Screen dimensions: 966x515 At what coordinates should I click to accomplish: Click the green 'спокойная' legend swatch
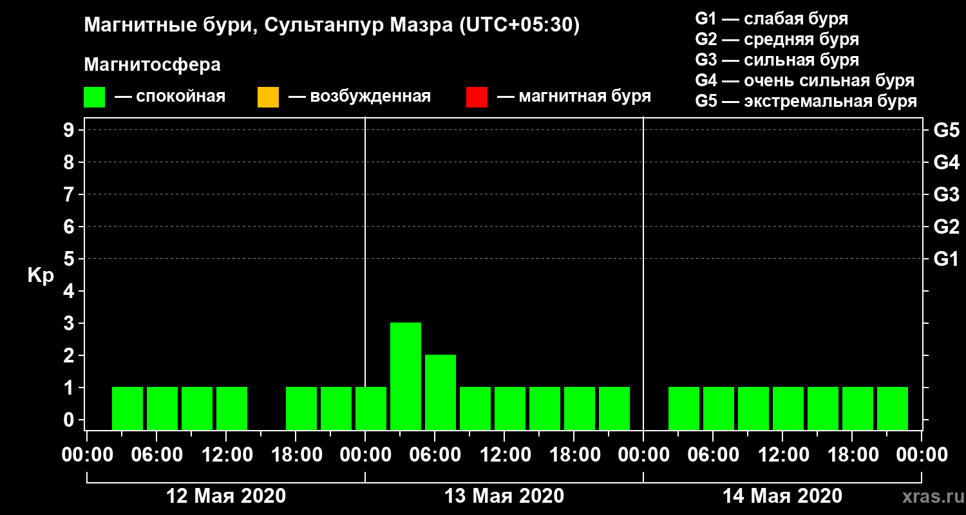[94, 97]
